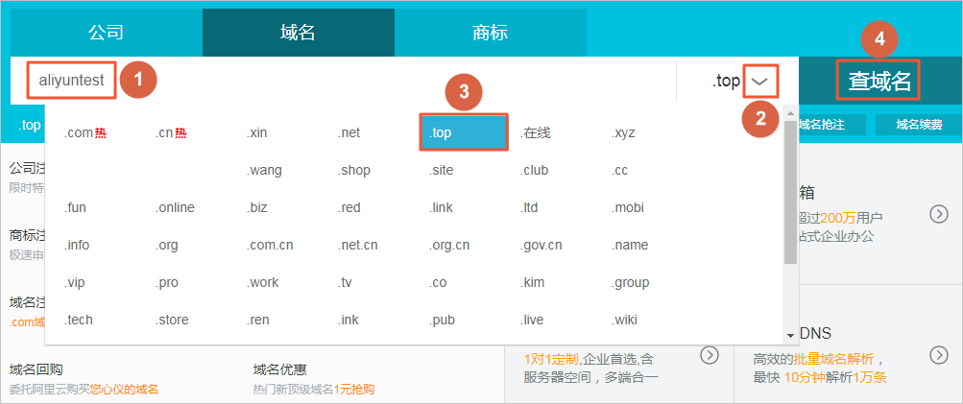Choose the .com suffix option
Viewport: 963px width, 404px height.
pyautogui.click(x=79, y=132)
